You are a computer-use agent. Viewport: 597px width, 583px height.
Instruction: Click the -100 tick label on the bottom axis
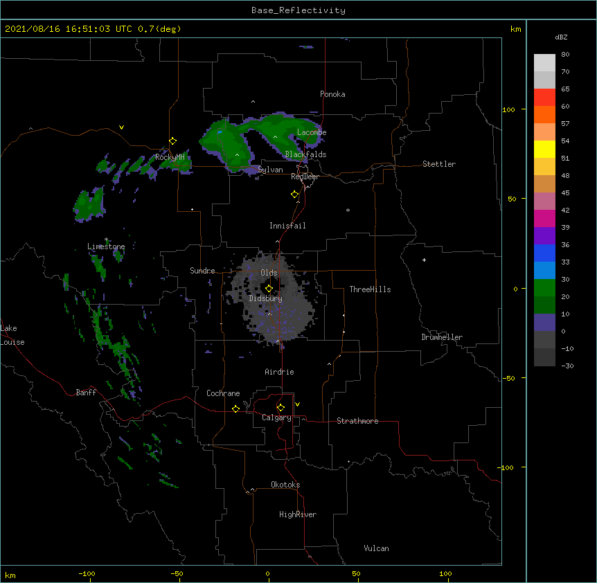click(x=87, y=573)
